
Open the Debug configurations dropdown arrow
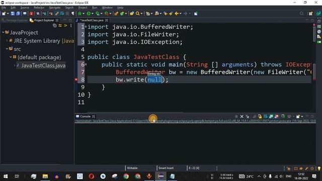[x=84, y=14]
